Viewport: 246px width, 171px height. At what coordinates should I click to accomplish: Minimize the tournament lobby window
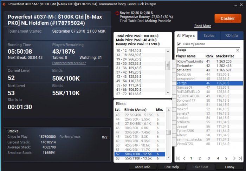click(x=235, y=5)
